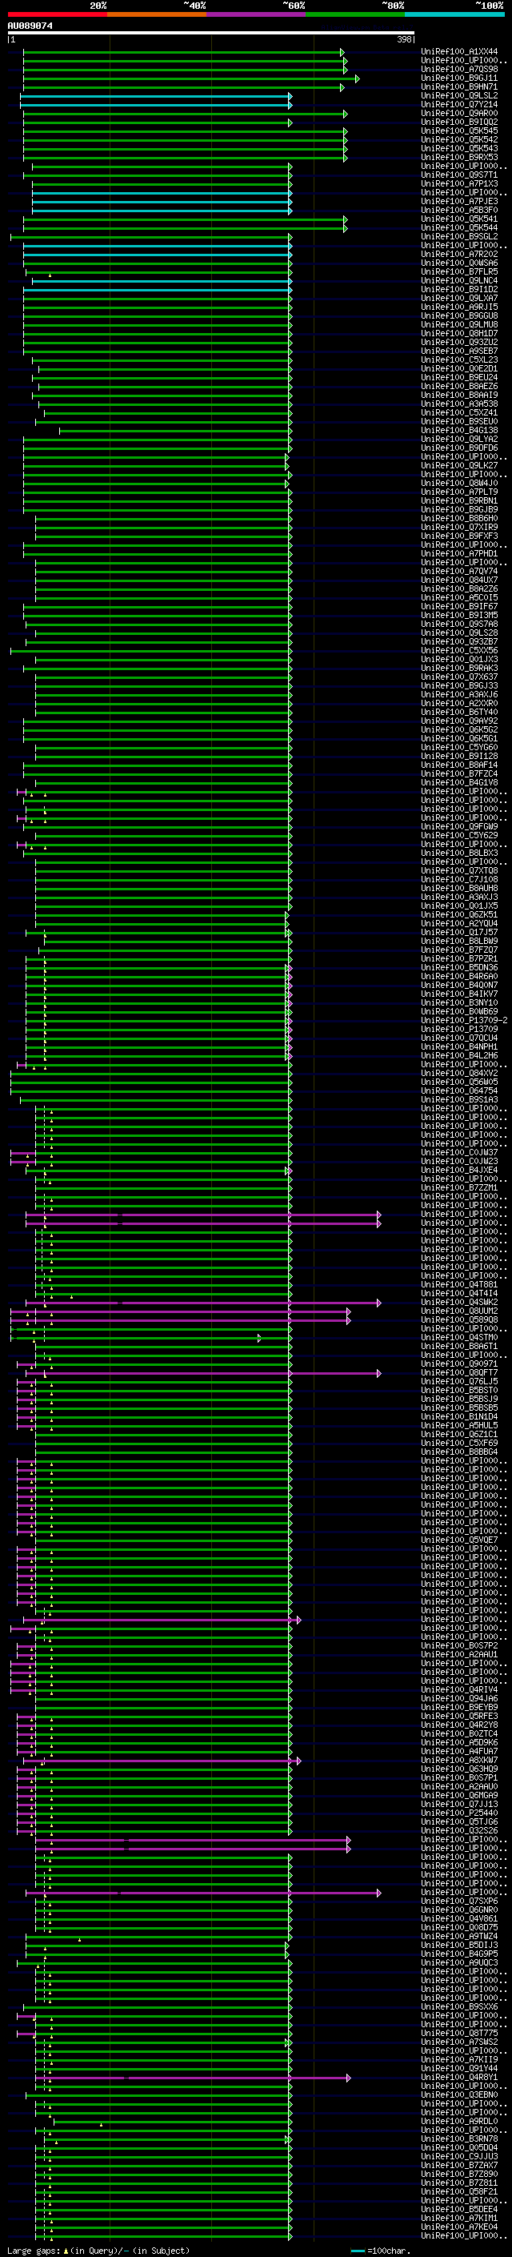The image size is (512, 2257).
Task: Select the UniRef100_A9SEB7 label
Action: [x=458, y=351]
